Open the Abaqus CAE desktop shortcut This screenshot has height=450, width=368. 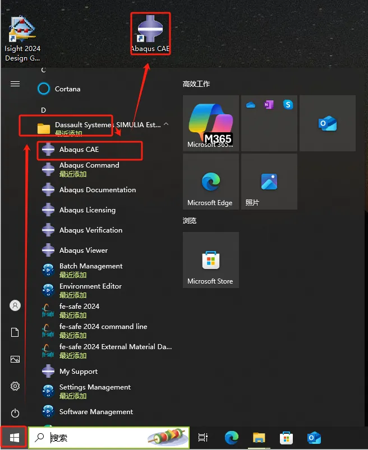150,34
